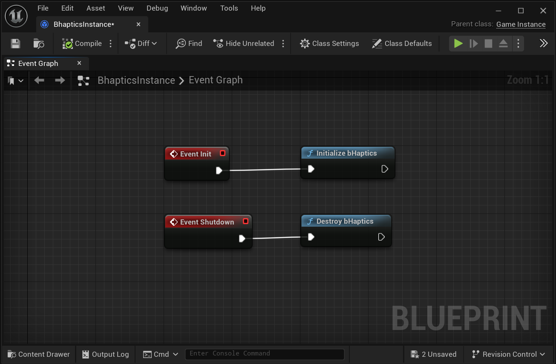Open the Revision Control dropdown
The width and height of the screenshot is (556, 364).
[509, 354]
